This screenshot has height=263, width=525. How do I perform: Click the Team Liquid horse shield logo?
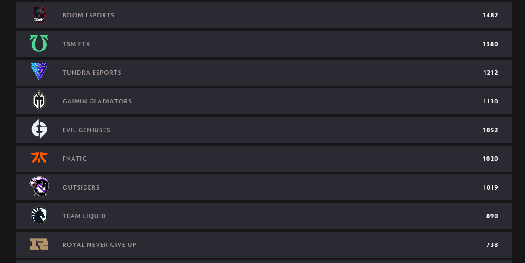point(39,216)
